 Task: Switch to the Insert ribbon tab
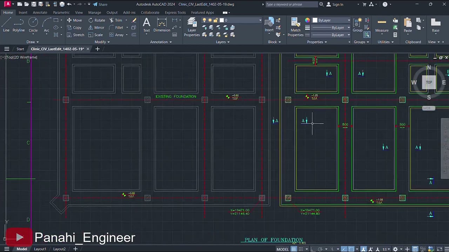(23, 13)
